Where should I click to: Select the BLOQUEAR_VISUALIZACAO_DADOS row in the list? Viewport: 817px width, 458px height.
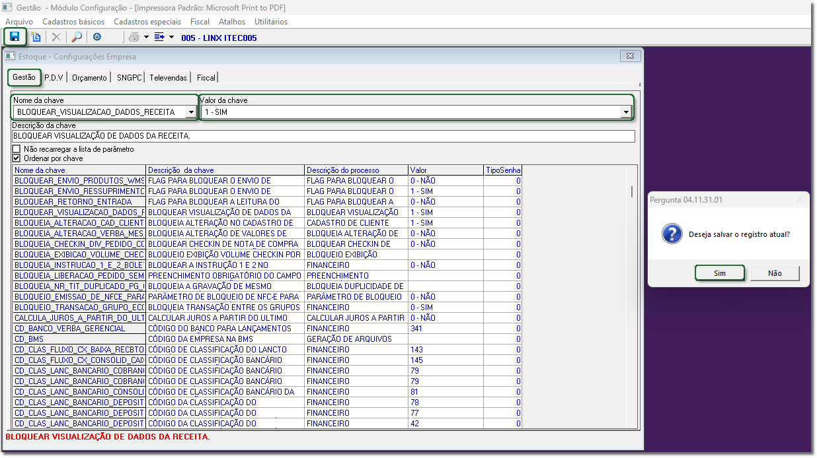click(x=267, y=212)
